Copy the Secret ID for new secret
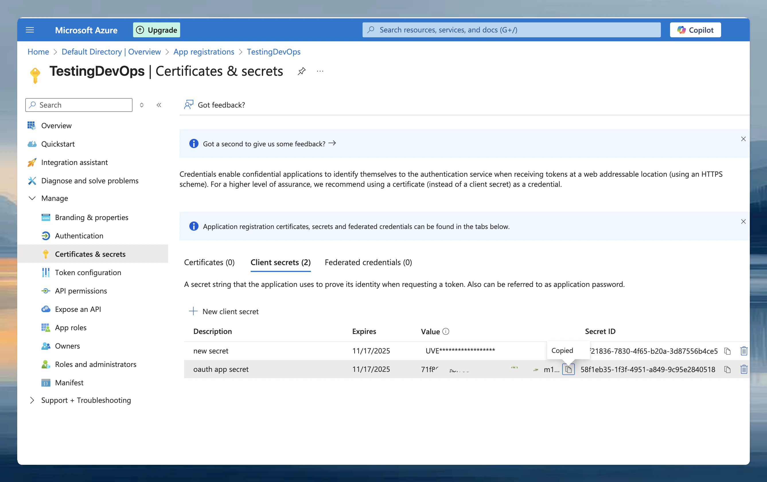767x482 pixels. [x=727, y=351]
